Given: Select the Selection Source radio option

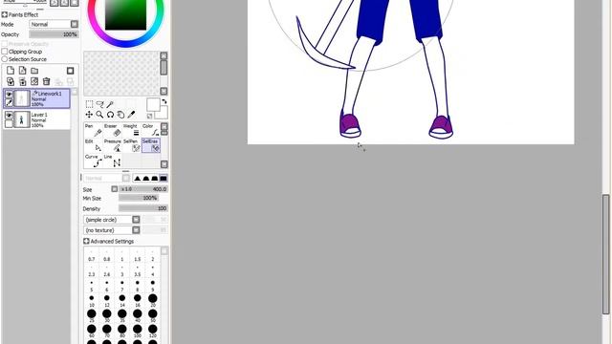Looking at the screenshot, I should 5,59.
